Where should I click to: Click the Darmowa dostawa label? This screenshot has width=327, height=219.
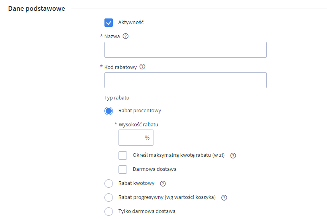pyautogui.click(x=154, y=169)
